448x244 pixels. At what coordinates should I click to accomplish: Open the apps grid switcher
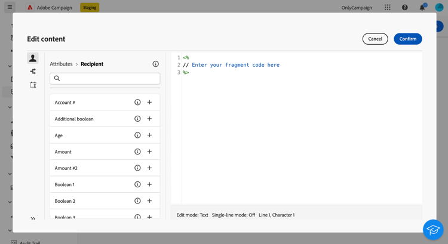click(x=388, y=8)
